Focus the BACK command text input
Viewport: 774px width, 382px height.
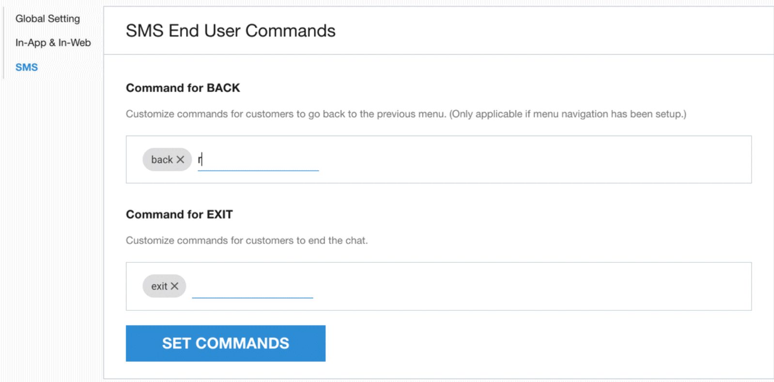tap(258, 160)
